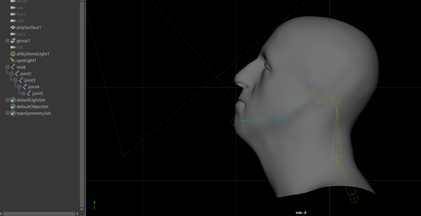Click the spotLight1 light icon
Screen dimensions: 421x216
click(x=13, y=61)
